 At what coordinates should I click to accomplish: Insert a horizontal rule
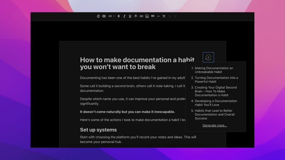pyautogui.click(x=158, y=16)
